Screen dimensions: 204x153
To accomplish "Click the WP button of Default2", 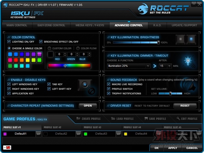I will tap(79, 134).
